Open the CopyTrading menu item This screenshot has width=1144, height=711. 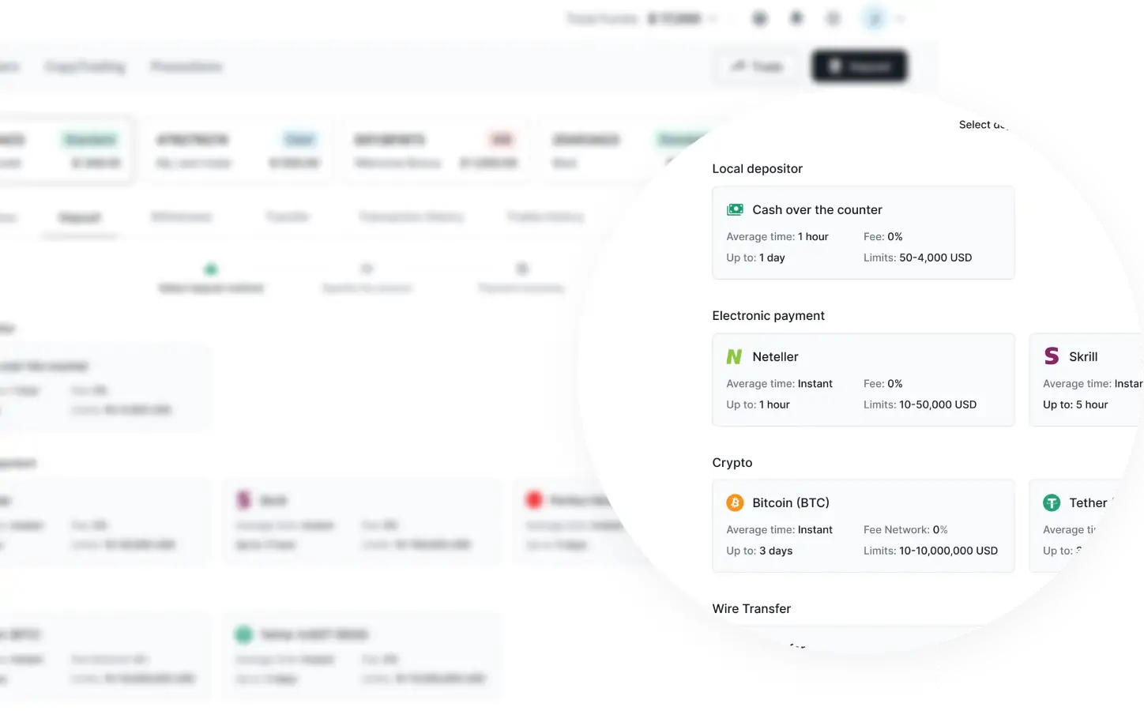pos(85,66)
